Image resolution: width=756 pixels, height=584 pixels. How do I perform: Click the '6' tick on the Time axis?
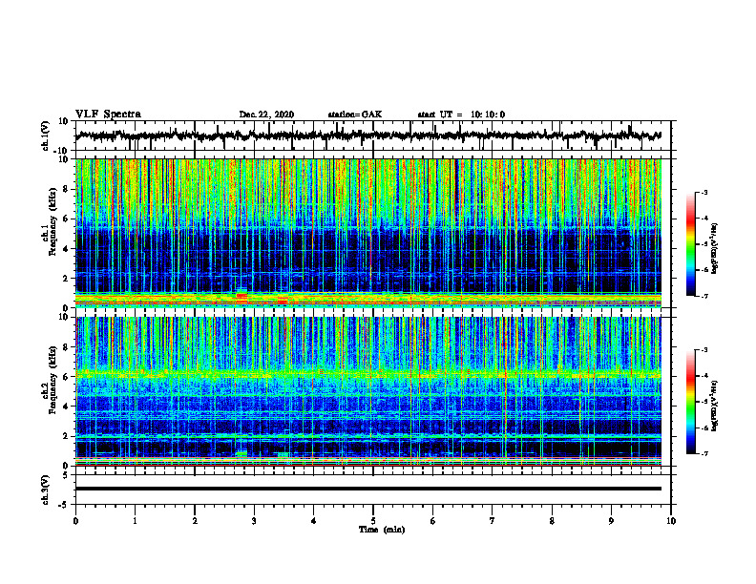click(x=433, y=521)
